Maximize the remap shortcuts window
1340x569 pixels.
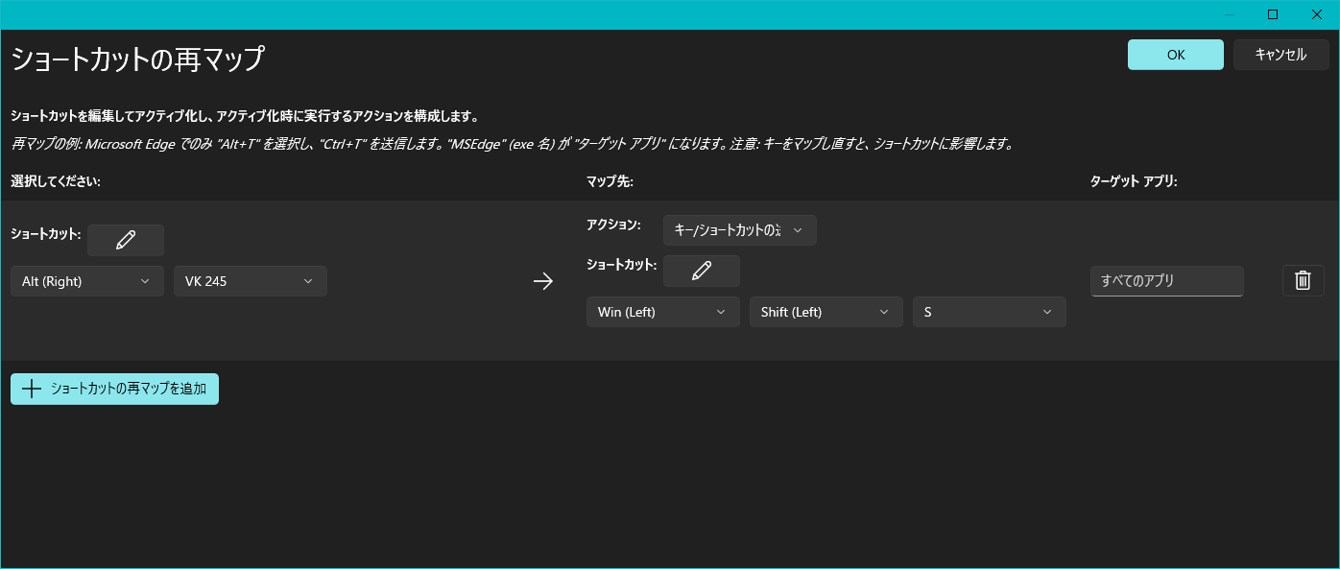click(x=1273, y=14)
